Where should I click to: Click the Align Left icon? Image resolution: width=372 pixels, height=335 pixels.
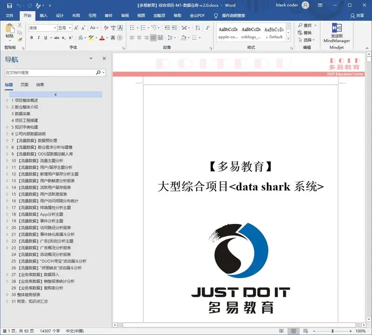132,38
